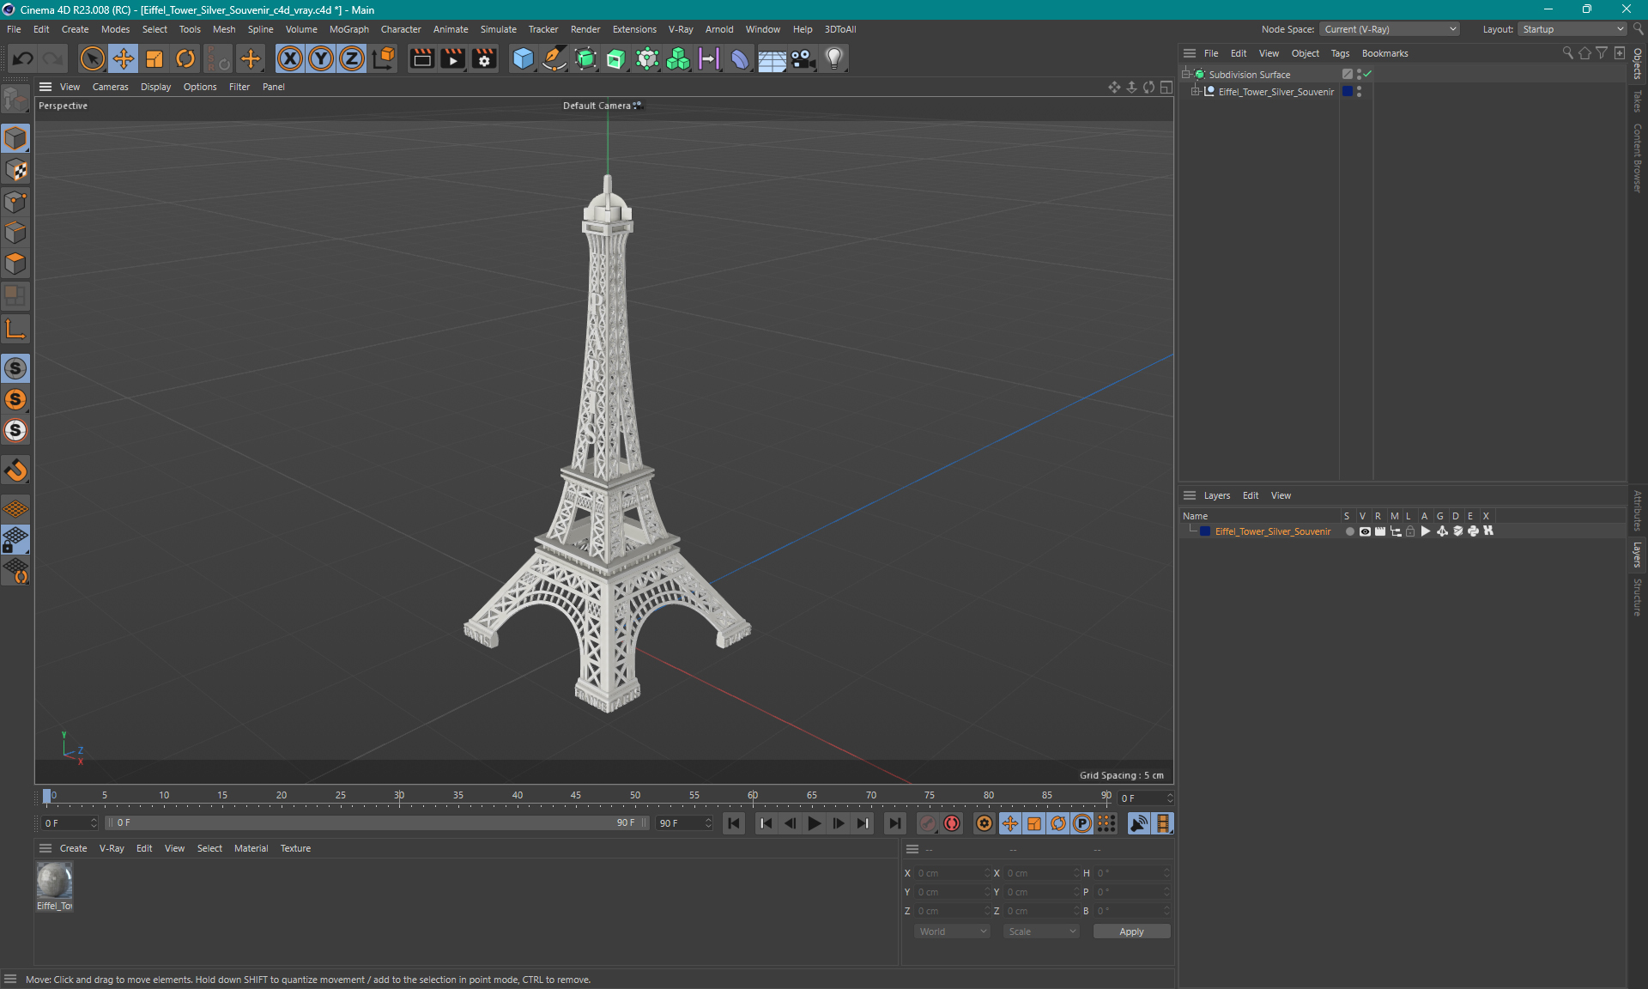Select the Move tool in toolbar
This screenshot has height=989, width=1648.
[123, 58]
